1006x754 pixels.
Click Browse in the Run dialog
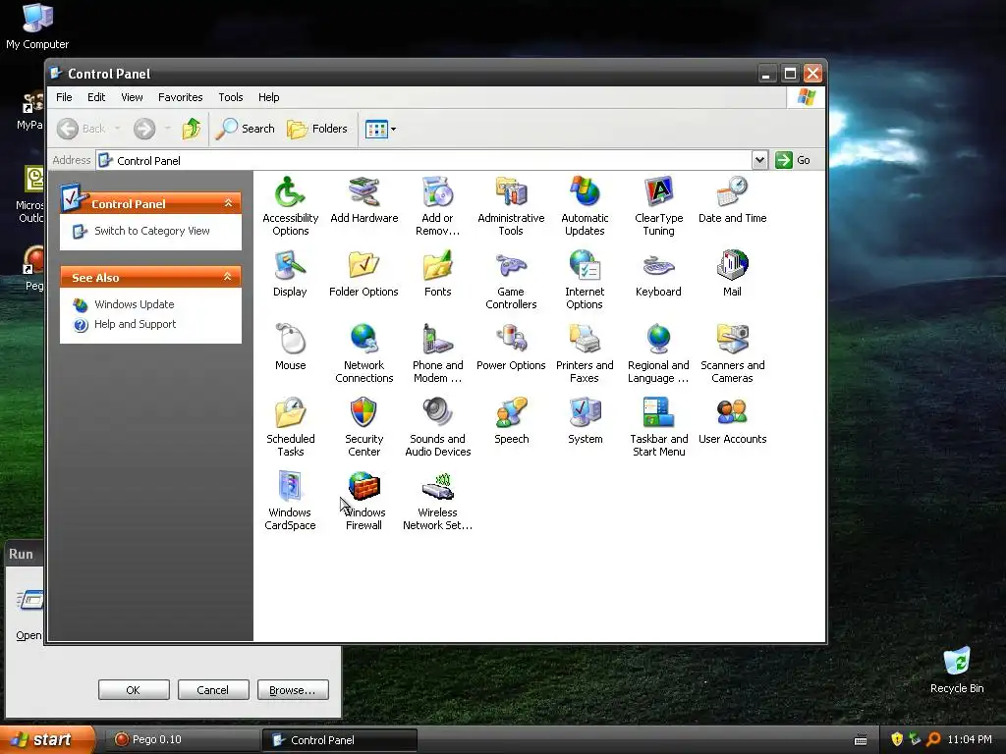[x=293, y=690]
